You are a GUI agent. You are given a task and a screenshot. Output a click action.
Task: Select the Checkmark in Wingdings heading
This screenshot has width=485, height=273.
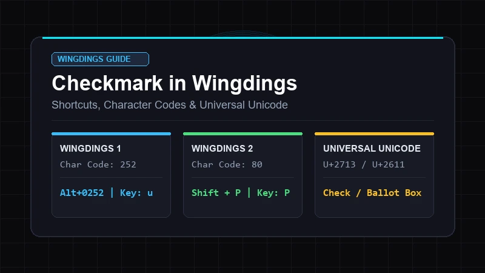point(175,83)
